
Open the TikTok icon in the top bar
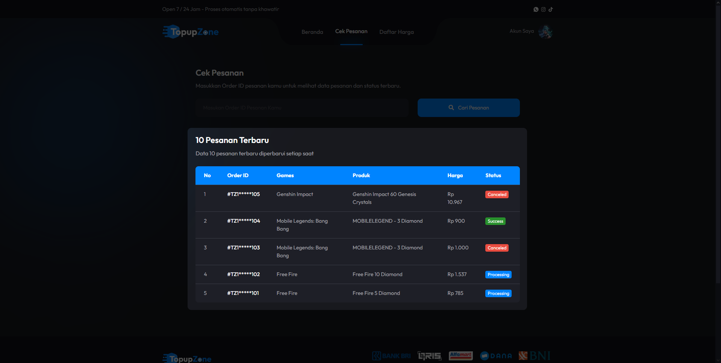coord(551,9)
